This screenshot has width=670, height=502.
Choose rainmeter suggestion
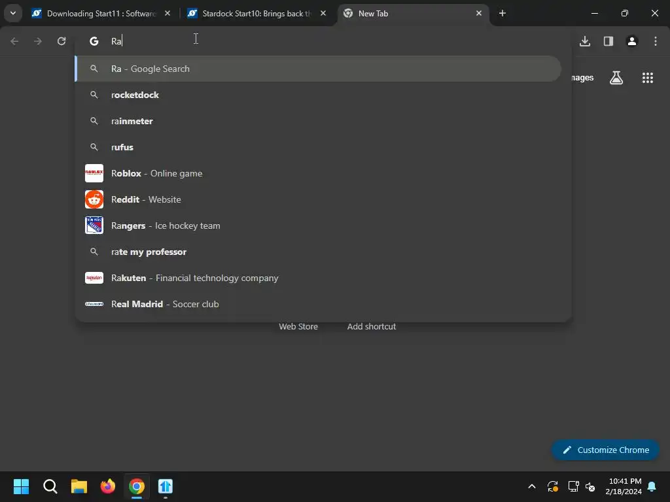pos(318,121)
